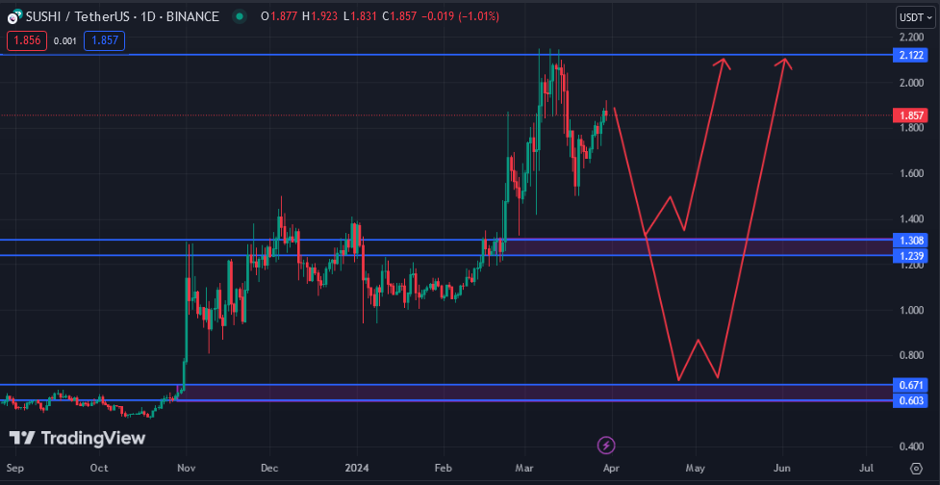Click the 2024 year label on time axis

(x=357, y=468)
